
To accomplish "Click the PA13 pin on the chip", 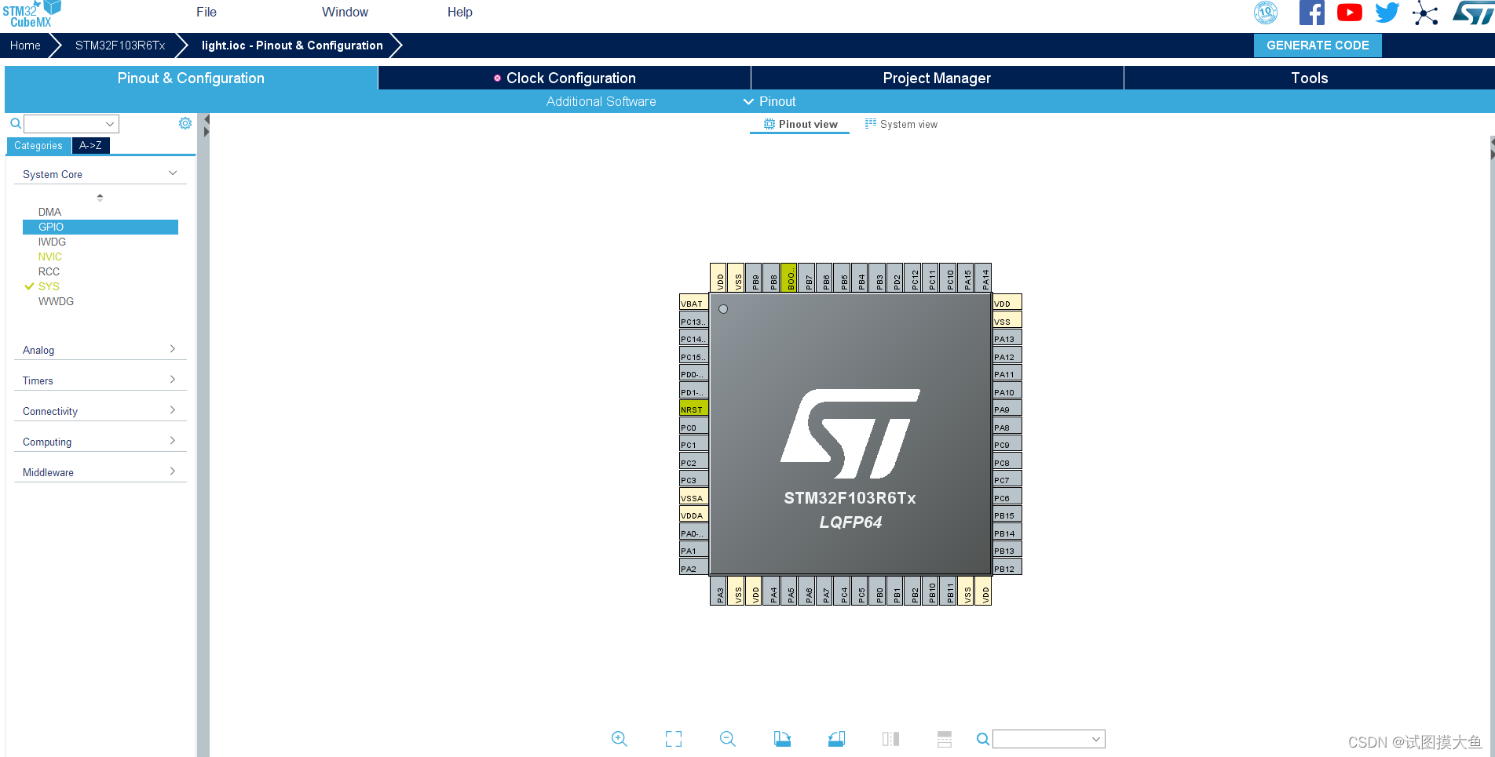I will coord(1007,338).
